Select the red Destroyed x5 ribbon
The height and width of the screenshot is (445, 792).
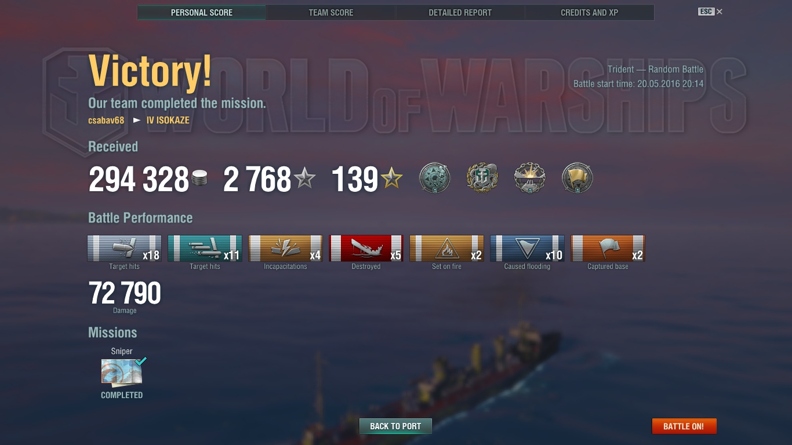coord(366,249)
